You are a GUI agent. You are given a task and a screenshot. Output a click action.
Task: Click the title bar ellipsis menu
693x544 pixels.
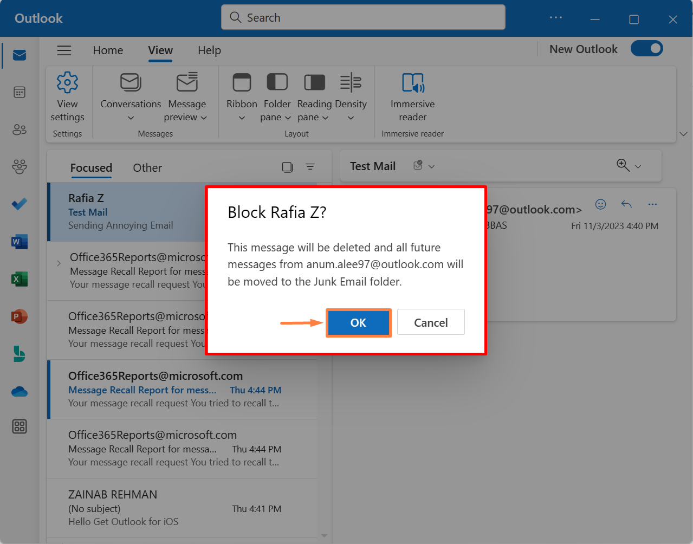(556, 18)
